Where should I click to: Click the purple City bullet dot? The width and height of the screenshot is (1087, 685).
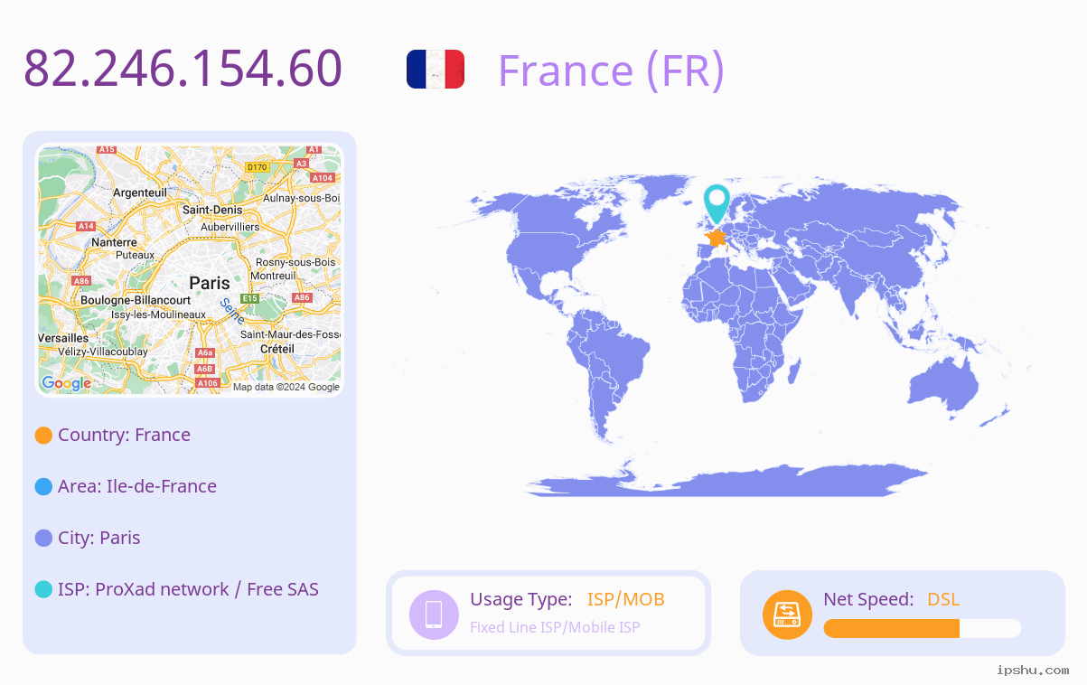(x=43, y=539)
